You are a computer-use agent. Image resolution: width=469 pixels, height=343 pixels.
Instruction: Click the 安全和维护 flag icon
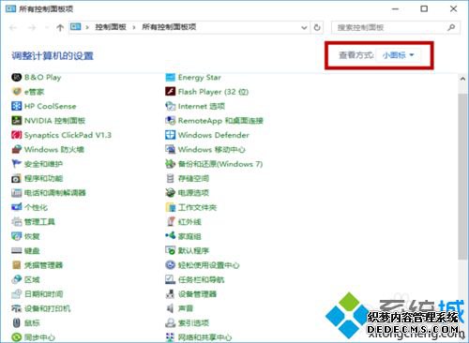click(x=16, y=164)
